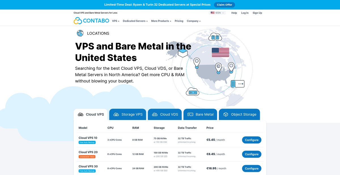
Task: Click the €5.45 / month price
Action: point(216,140)
